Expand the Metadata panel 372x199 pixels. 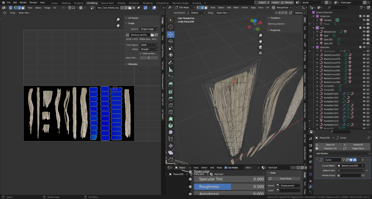(133, 64)
